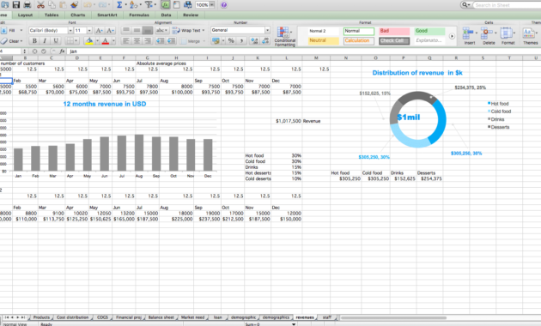Open the Themes gallery
Viewport: 541px width, 326px height.
pos(530,36)
